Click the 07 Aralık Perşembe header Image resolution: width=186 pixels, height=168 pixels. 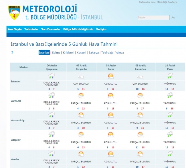(82, 67)
